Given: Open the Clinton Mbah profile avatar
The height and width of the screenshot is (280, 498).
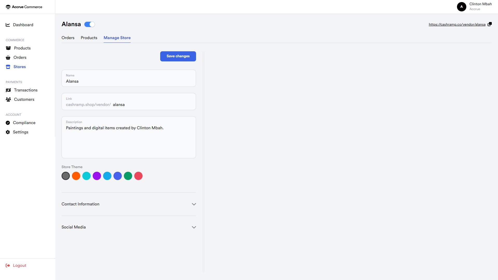Looking at the screenshot, I should pos(461,6).
